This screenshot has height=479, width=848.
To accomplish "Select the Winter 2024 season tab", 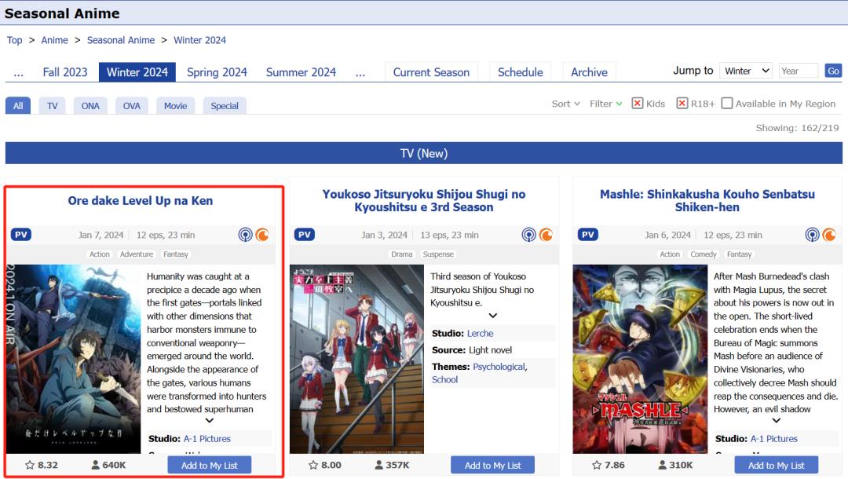I will click(137, 72).
